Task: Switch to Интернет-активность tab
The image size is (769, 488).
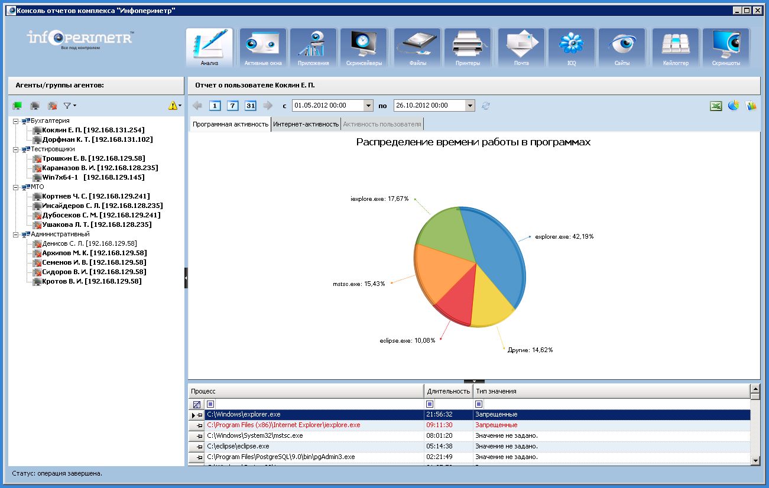Action: [x=306, y=124]
